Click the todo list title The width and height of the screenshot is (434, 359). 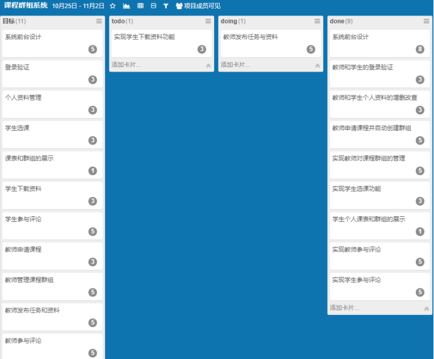tap(118, 21)
